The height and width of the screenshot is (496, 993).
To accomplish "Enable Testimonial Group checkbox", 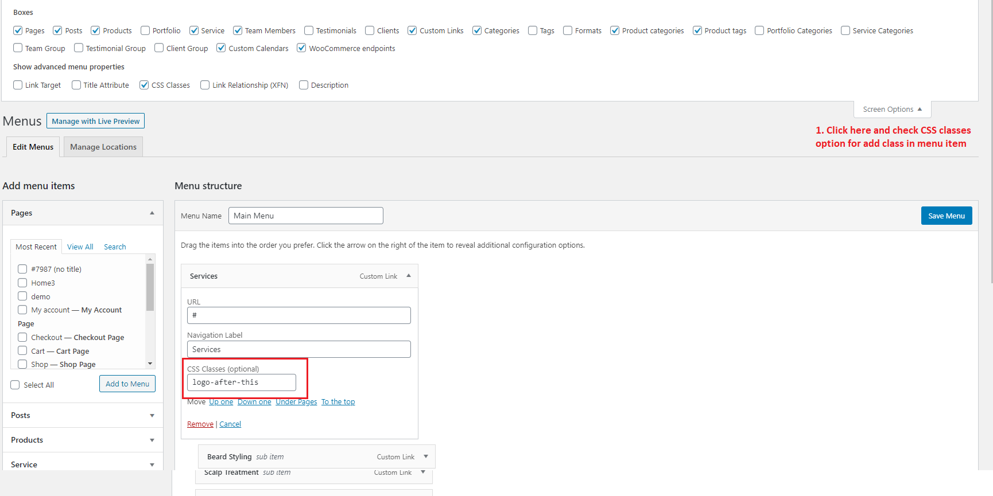I will click(x=79, y=48).
